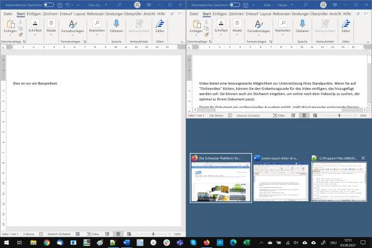This screenshot has height=248, width=372.
Task: Expand Formatvorlagen dialog launcher in left window
Action: click(85, 42)
